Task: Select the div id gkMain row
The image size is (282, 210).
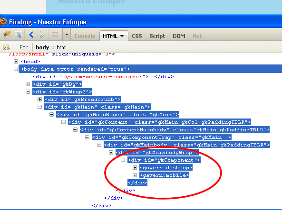Action: click(97, 107)
